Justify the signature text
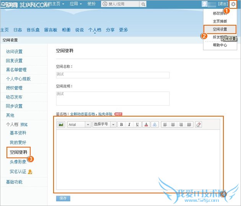241x206 pixels. coord(189,124)
